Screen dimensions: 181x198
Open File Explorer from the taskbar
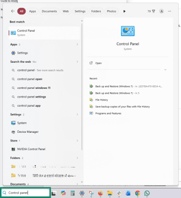[x=110, y=193]
